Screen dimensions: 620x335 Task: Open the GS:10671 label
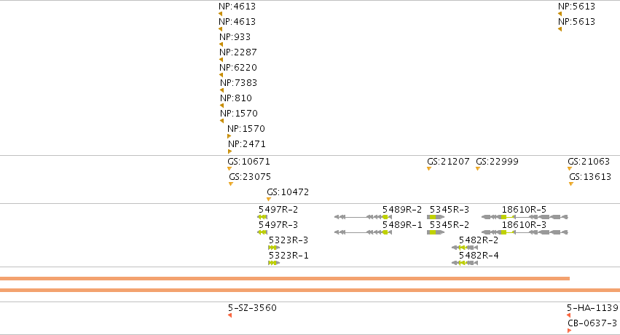pyautogui.click(x=248, y=162)
